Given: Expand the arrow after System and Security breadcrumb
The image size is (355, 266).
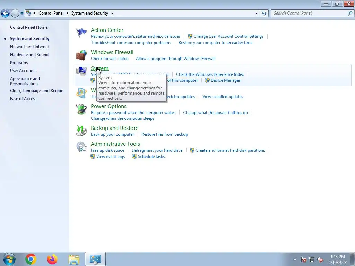Looking at the screenshot, I should pyautogui.click(x=112, y=14).
